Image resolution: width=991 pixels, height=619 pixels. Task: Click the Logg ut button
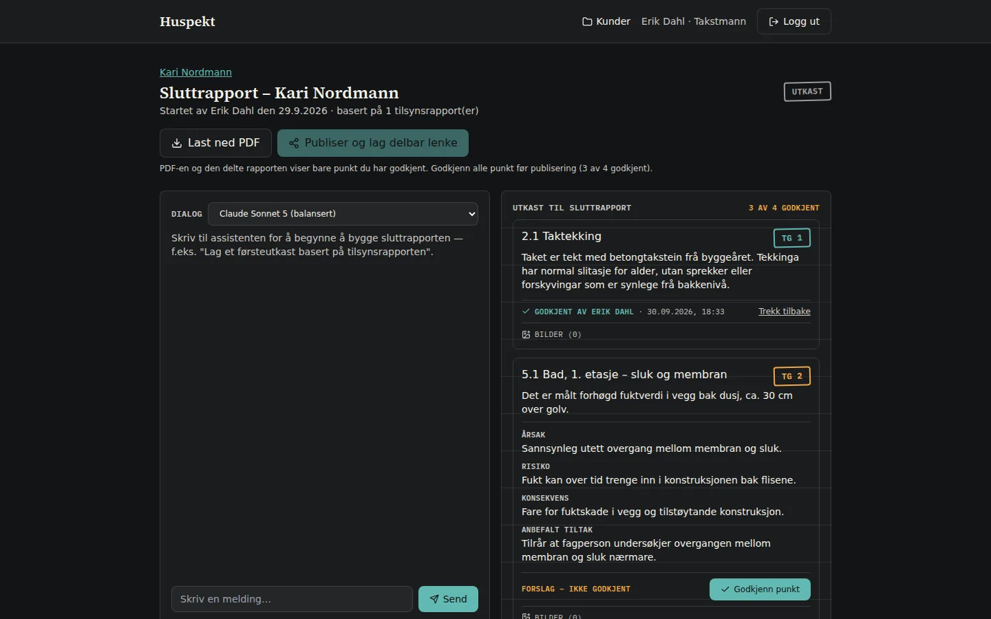pyautogui.click(x=794, y=21)
